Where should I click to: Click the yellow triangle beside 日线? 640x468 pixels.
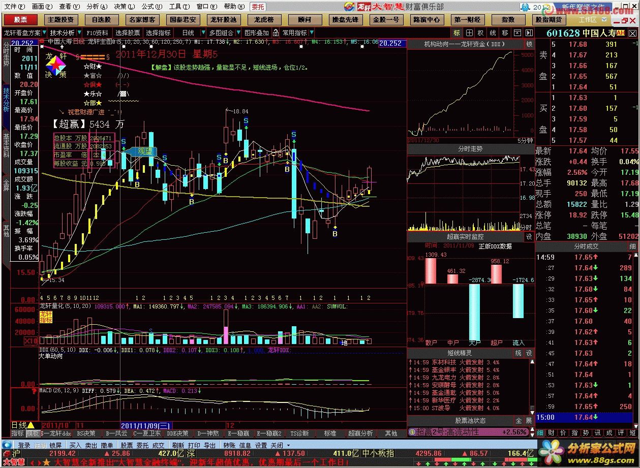point(31,425)
